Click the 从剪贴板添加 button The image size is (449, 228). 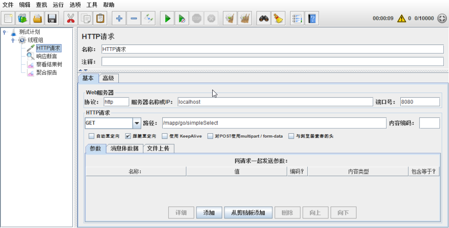click(248, 213)
